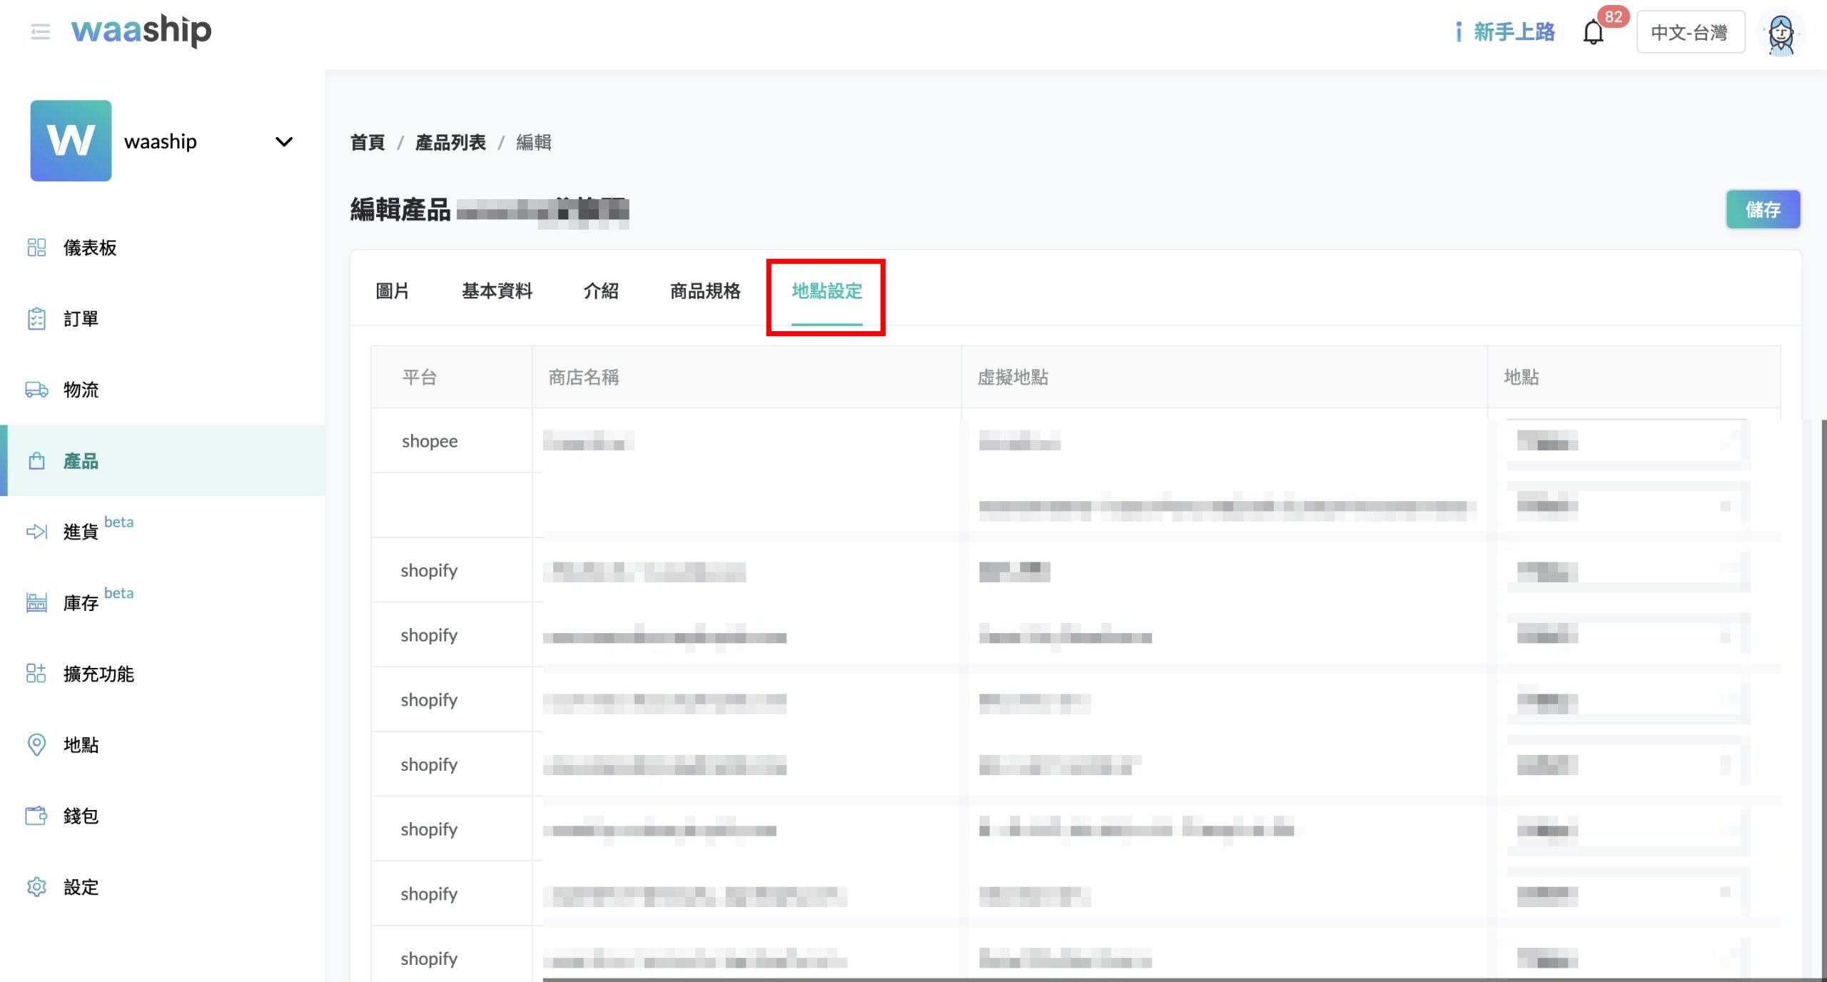Expand the waaship store switcher chevron
Screen dimensions: 1827x982
point(284,141)
